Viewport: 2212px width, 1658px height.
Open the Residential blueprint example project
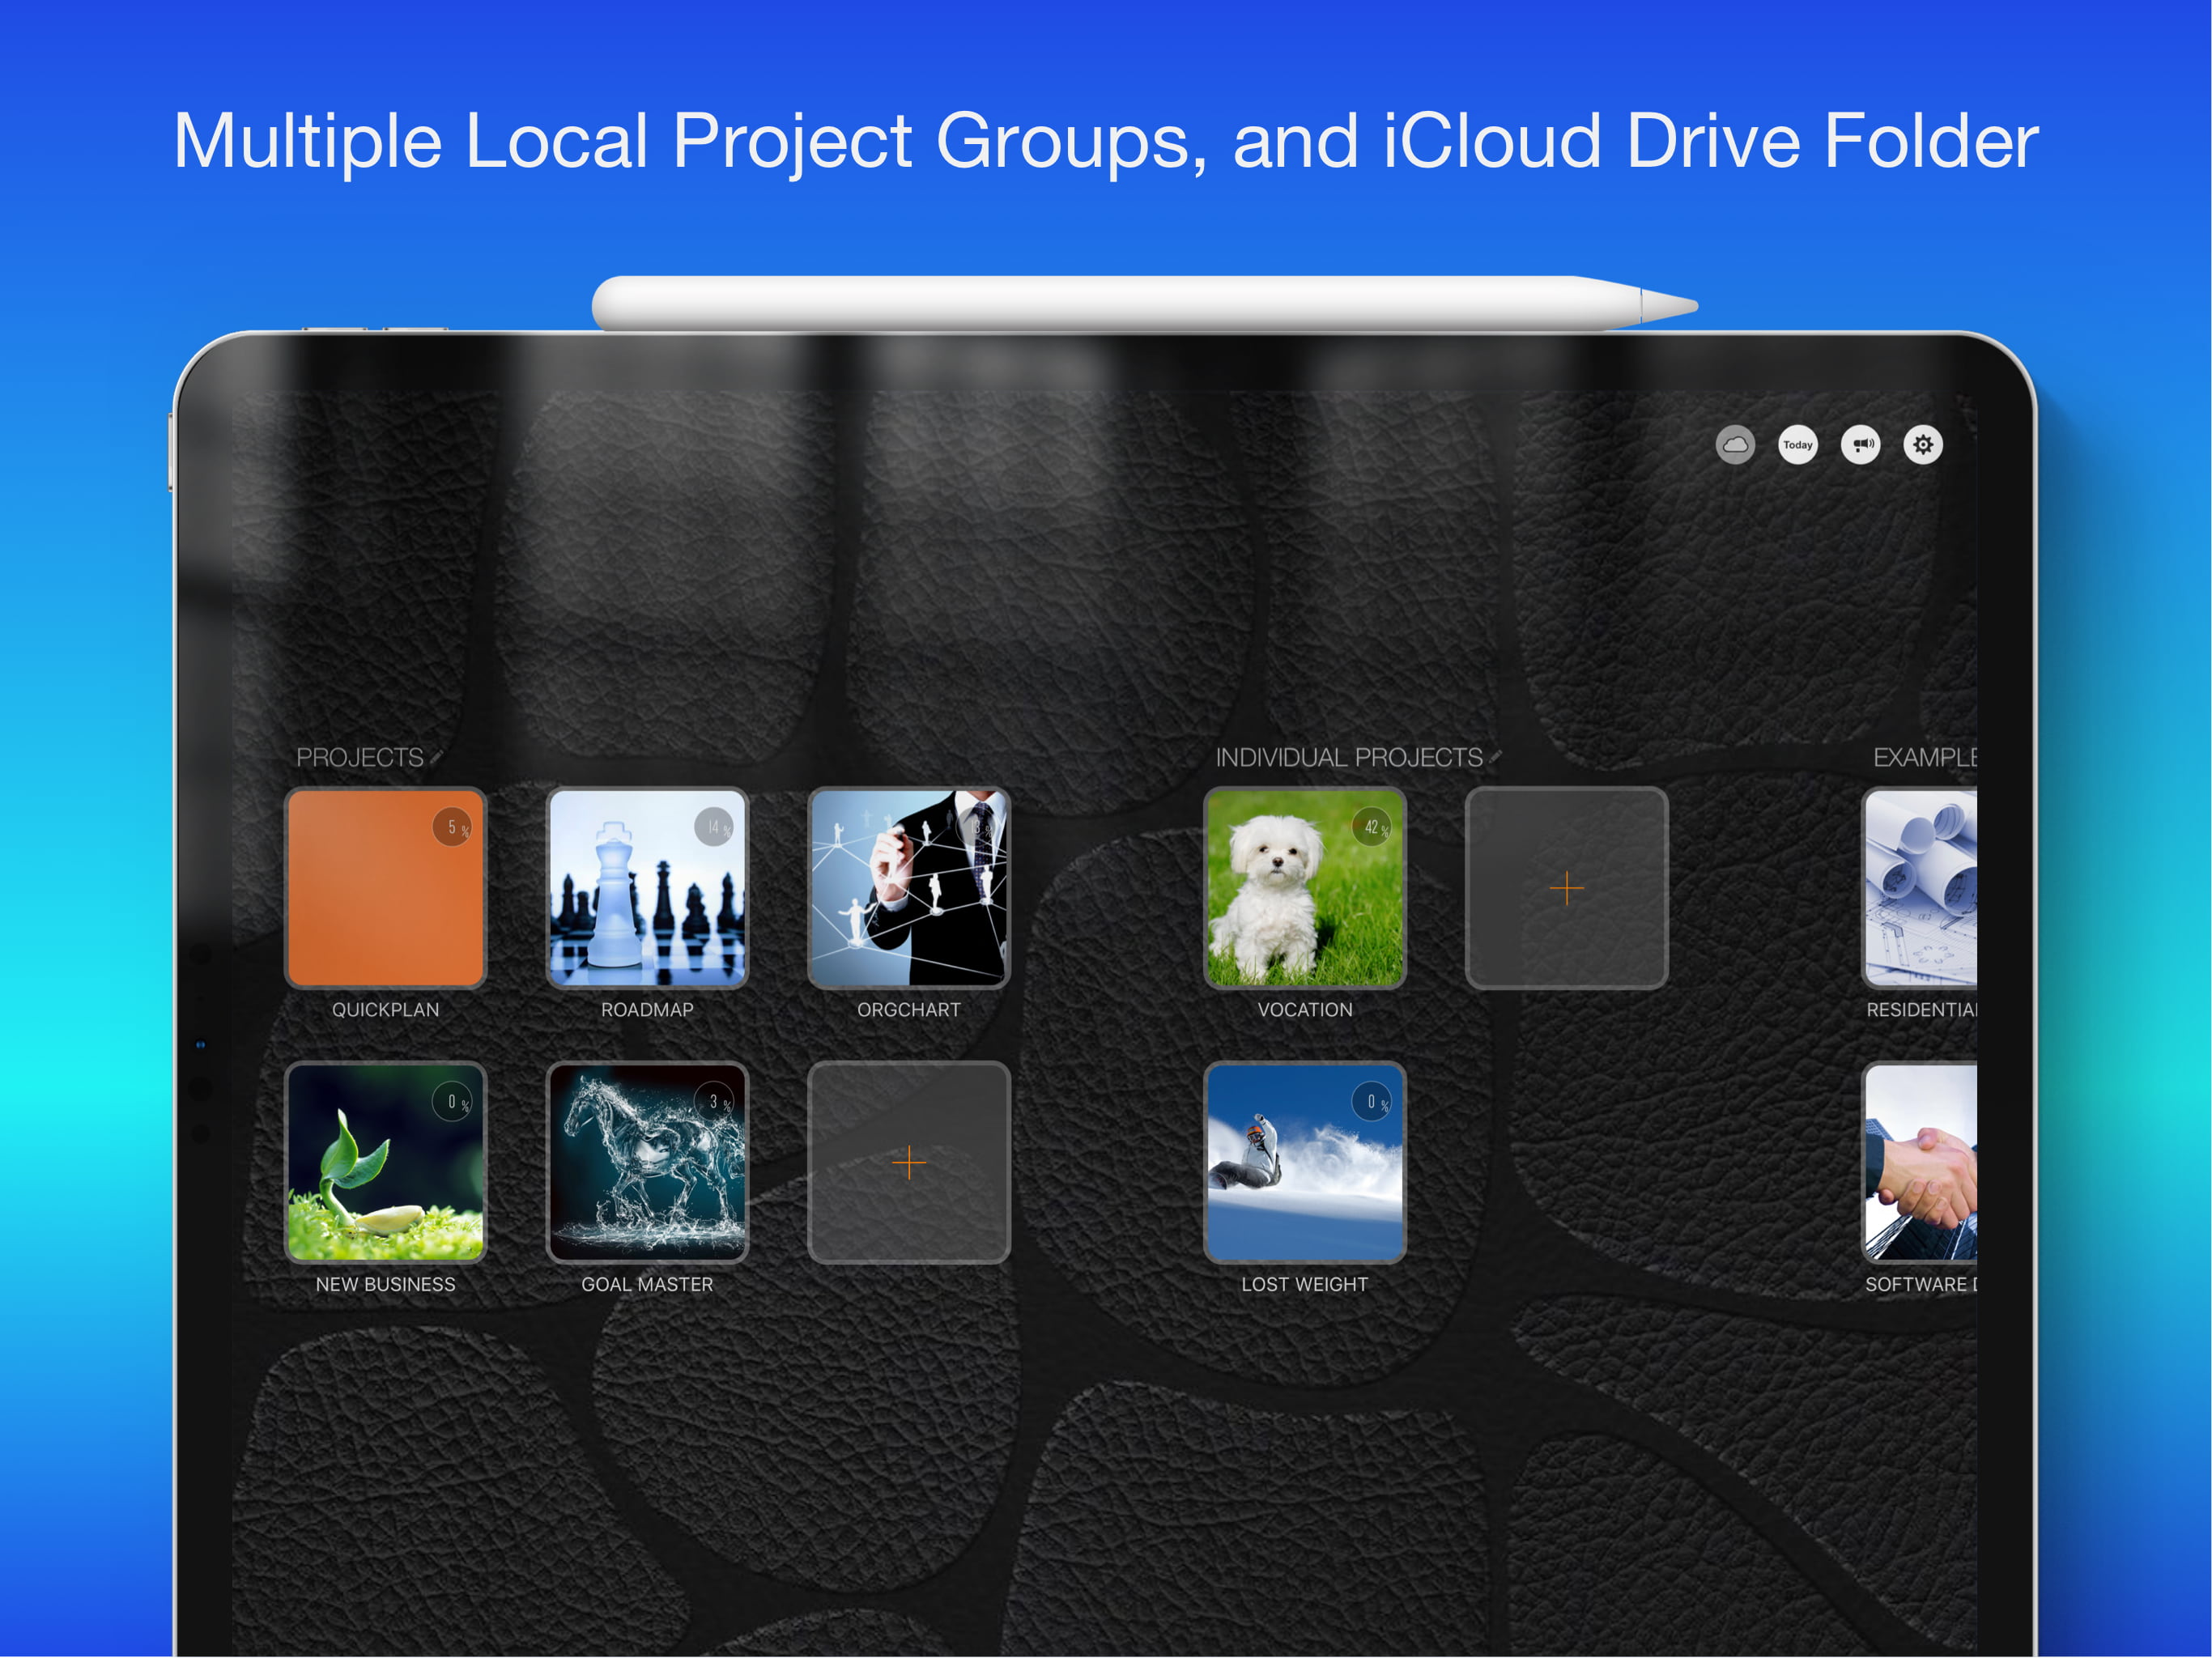point(1920,890)
